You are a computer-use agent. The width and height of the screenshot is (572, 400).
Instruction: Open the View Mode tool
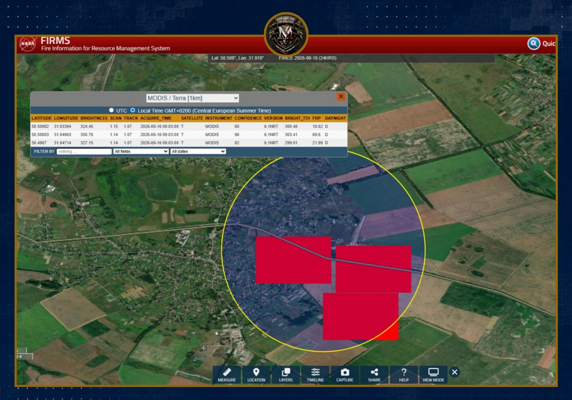(433, 375)
